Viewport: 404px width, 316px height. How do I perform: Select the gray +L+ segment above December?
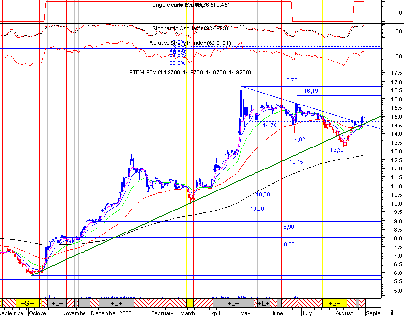[x=116, y=303]
